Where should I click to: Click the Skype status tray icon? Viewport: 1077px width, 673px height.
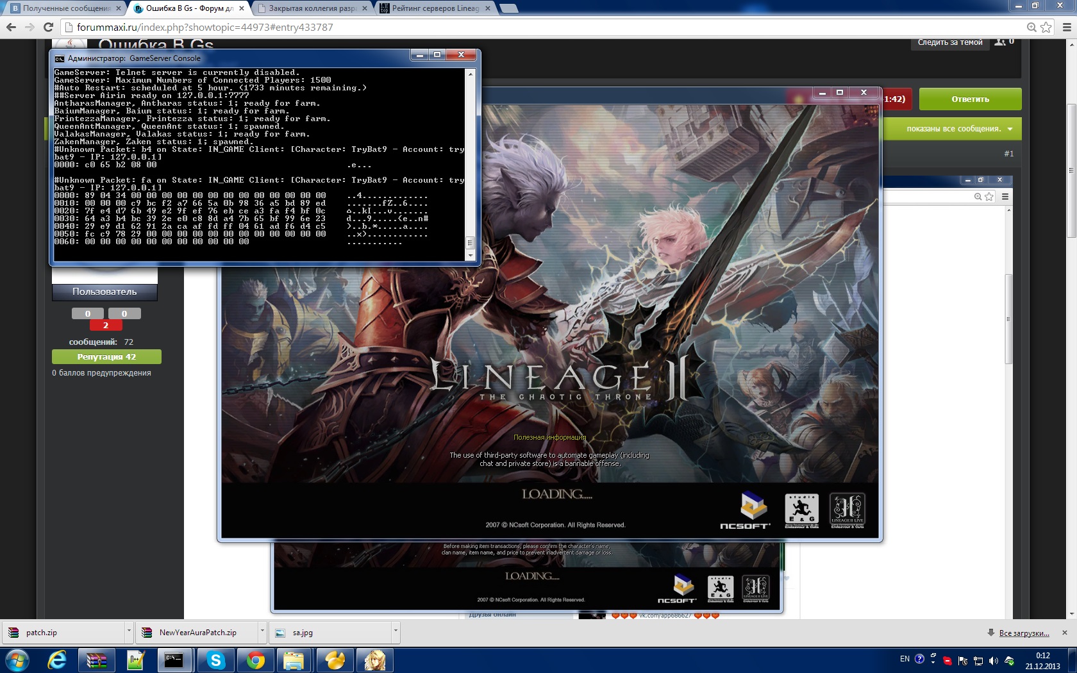tap(948, 661)
